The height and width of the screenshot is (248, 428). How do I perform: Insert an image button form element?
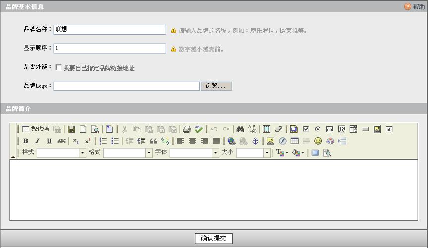pos(377,129)
